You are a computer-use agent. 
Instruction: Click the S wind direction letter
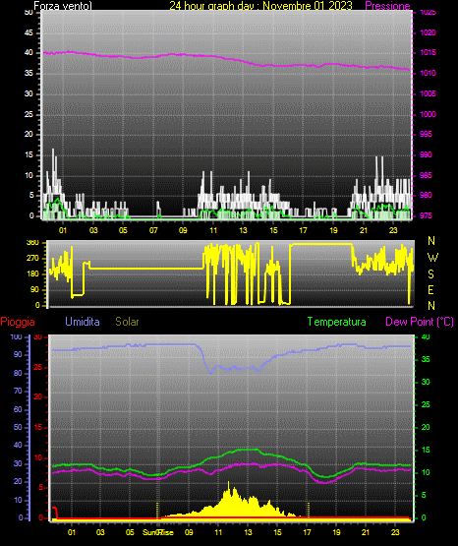click(430, 274)
